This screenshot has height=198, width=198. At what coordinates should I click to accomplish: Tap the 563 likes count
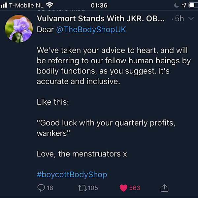(135, 188)
